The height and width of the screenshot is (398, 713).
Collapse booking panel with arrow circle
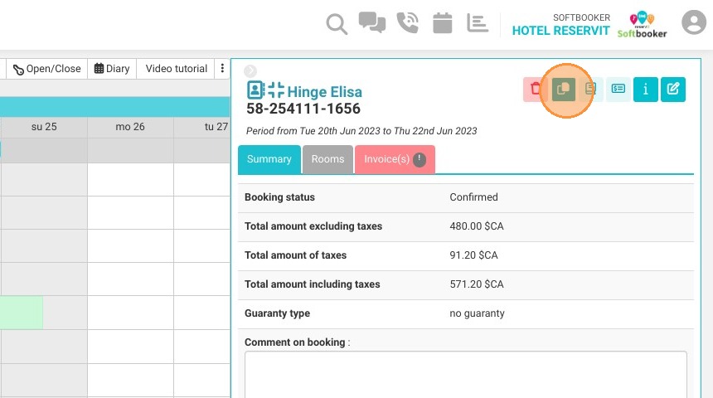point(250,71)
